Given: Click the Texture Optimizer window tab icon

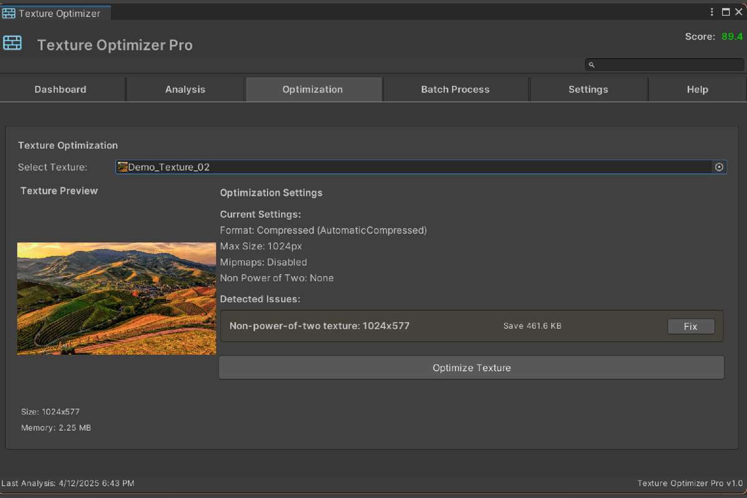Looking at the screenshot, I should coord(9,13).
